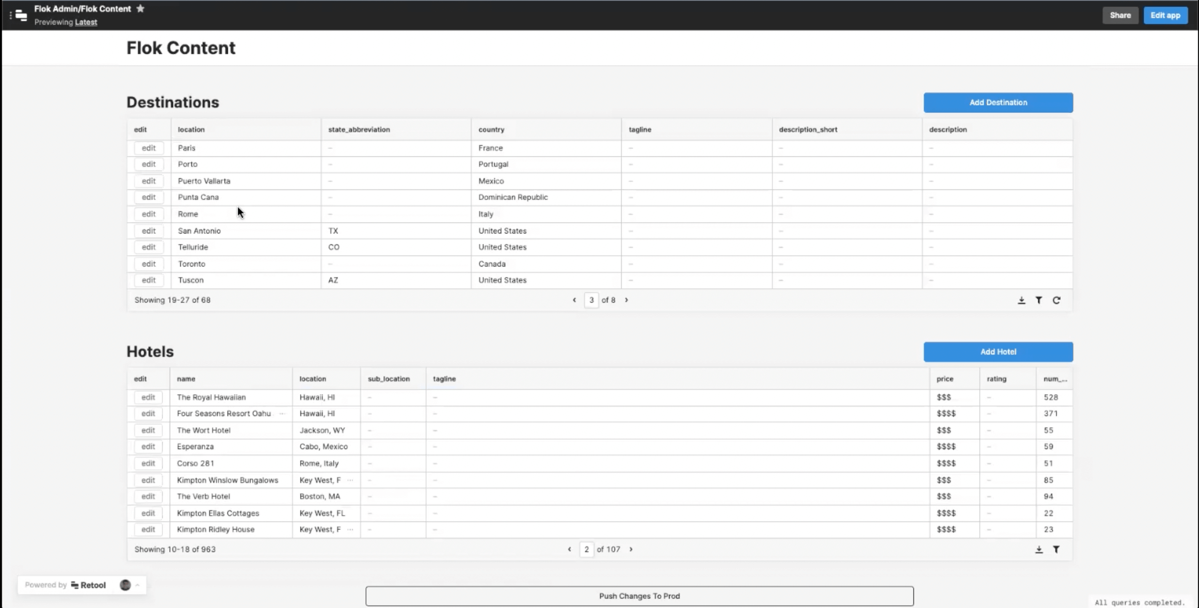
Task: Refresh the Destinations table
Action: [1056, 300]
